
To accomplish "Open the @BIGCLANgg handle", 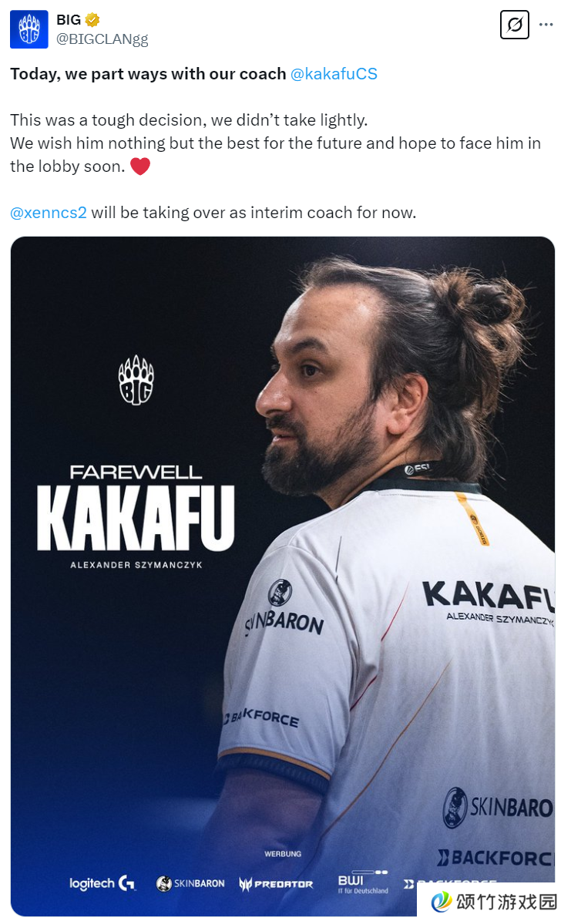I will pos(102,39).
